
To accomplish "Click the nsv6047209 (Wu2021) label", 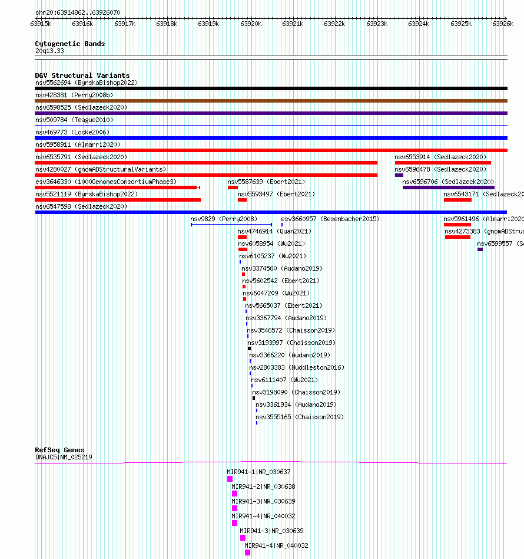I will (x=276, y=293).
